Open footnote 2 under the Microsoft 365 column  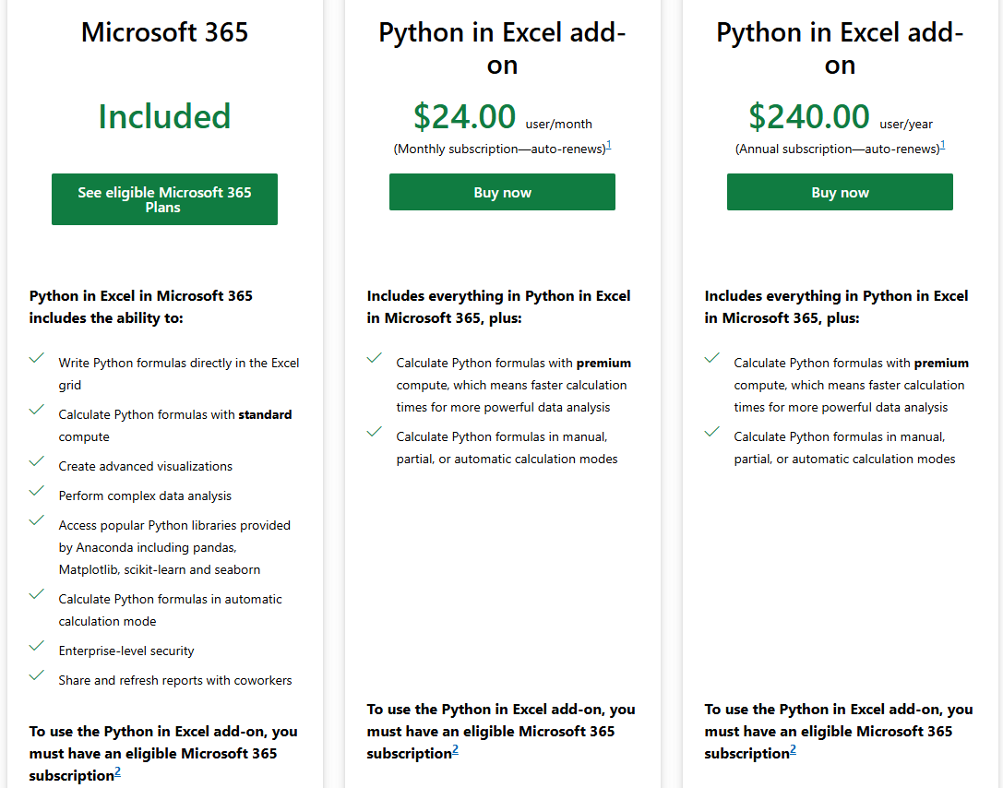[118, 771]
